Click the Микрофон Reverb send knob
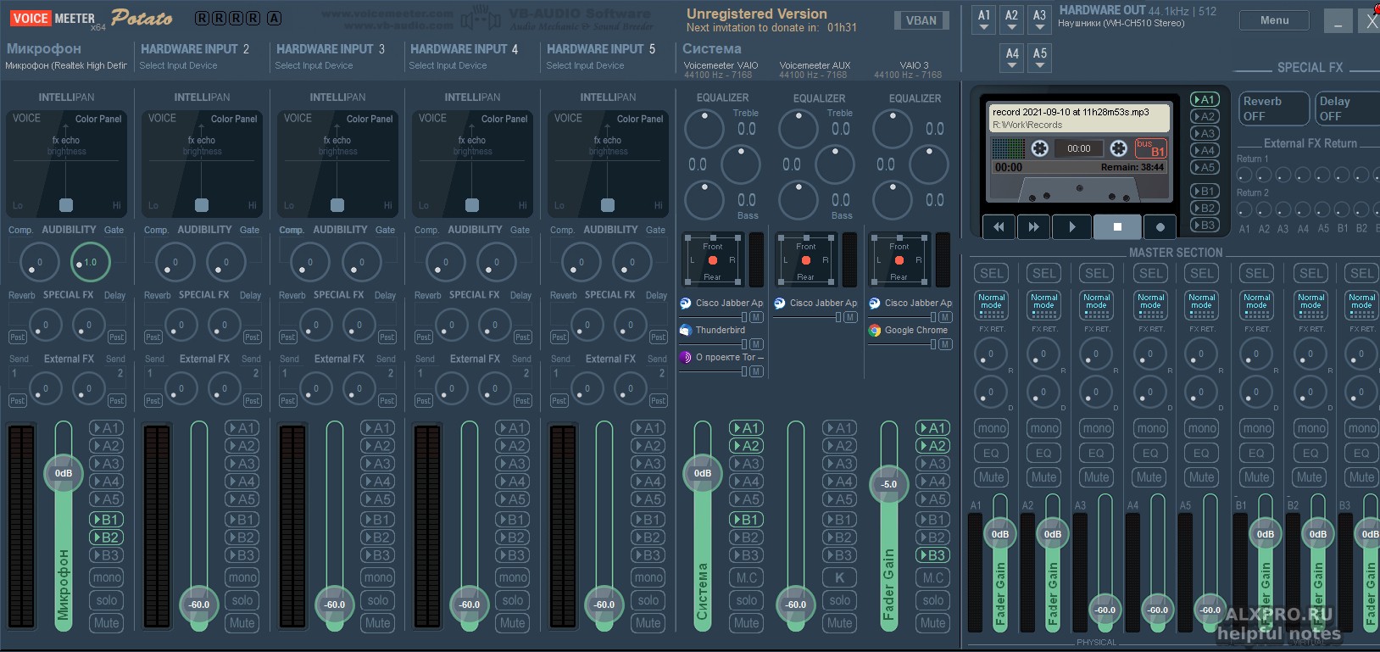Screen dimensions: 1380x652 (x=45, y=325)
